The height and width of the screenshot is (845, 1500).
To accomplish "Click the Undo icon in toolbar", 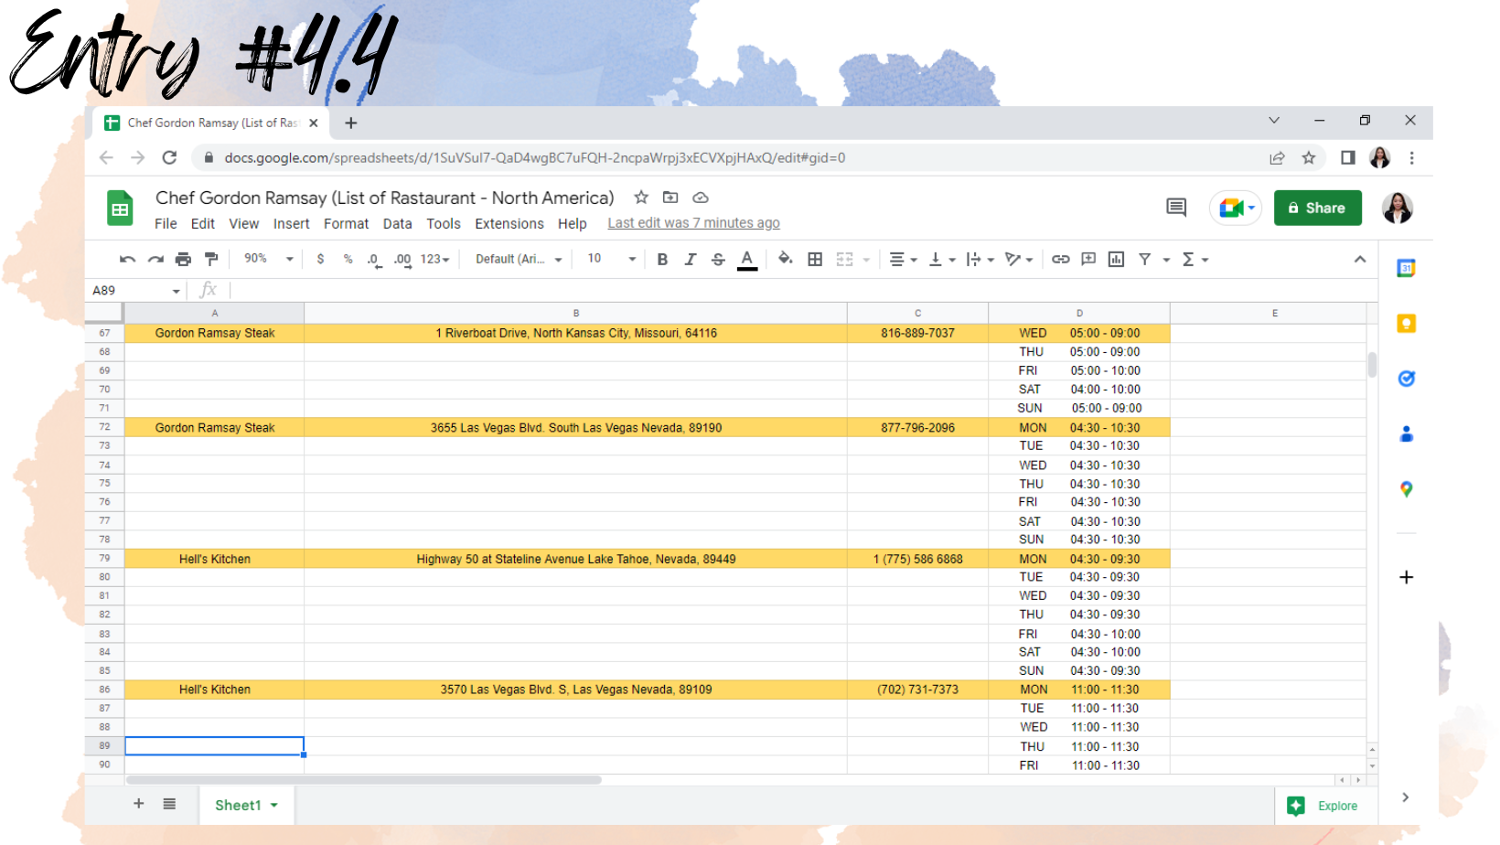I will [127, 260].
